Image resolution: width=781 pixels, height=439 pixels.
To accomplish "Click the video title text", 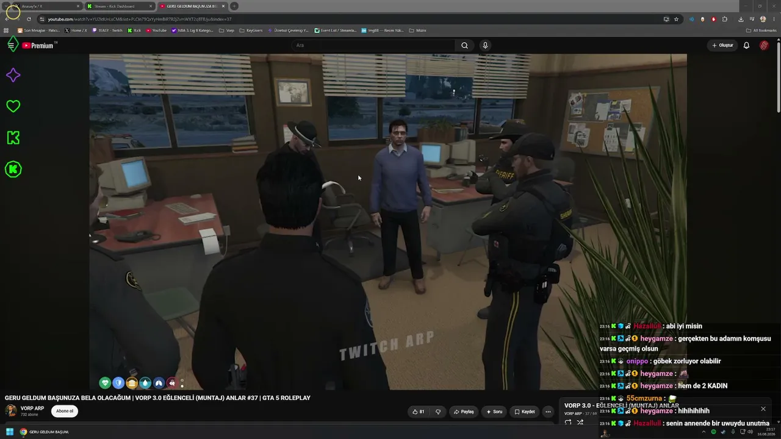I will tap(157, 398).
